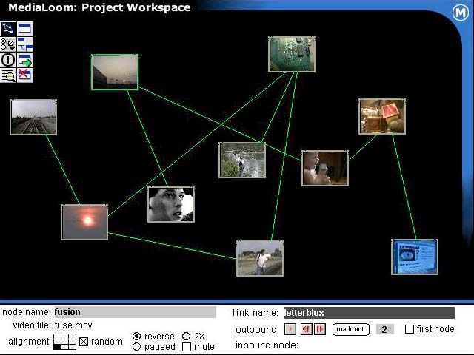Screen dimensions: 474x355
Task: Select the railroad tracks node thumbnail
Action: [x=33, y=117]
